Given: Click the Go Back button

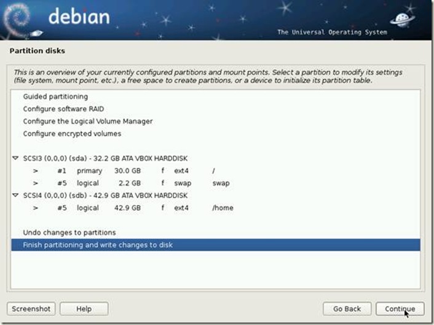Looking at the screenshot, I should [x=347, y=308].
